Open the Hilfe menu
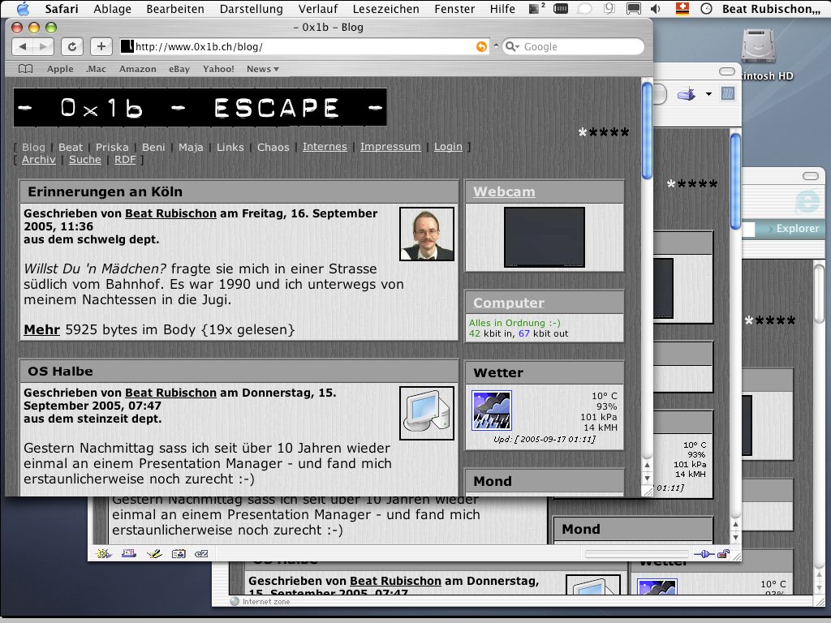Viewport: 831px width, 623px height. point(502,8)
